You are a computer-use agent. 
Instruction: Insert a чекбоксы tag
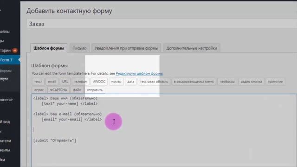click(227, 82)
